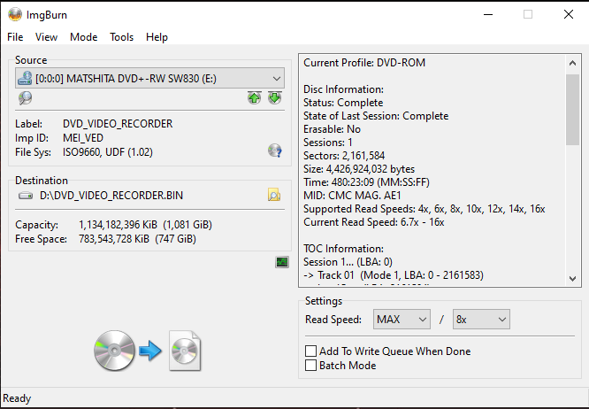Click the info panel scroll down arrow
This screenshot has width=589, height=409.
click(572, 279)
